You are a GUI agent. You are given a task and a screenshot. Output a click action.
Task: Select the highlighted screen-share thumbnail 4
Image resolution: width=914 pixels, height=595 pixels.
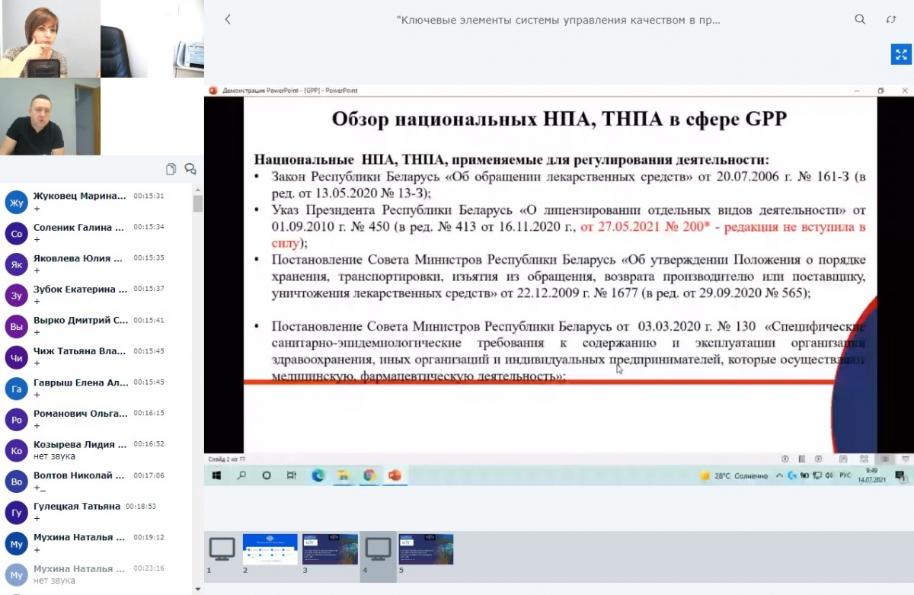click(x=378, y=549)
